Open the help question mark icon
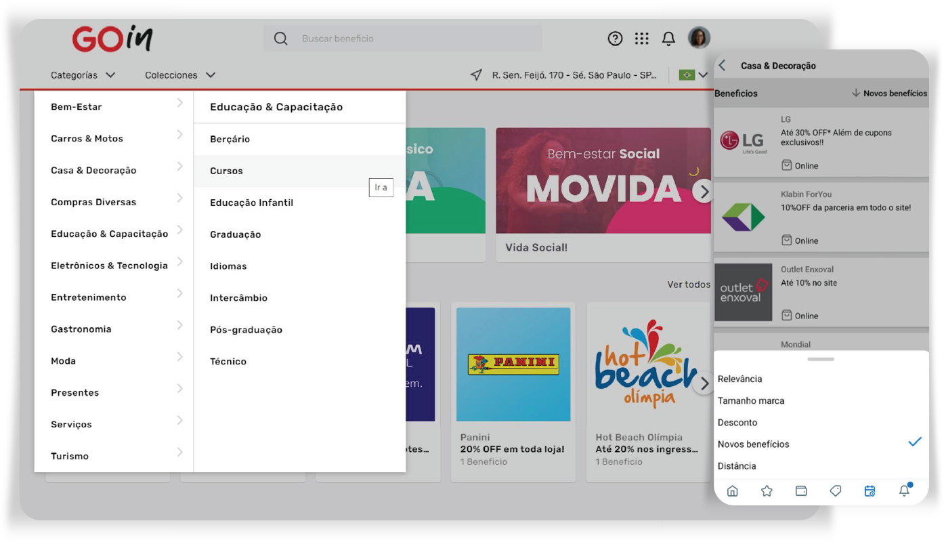944x544 pixels. [x=615, y=39]
